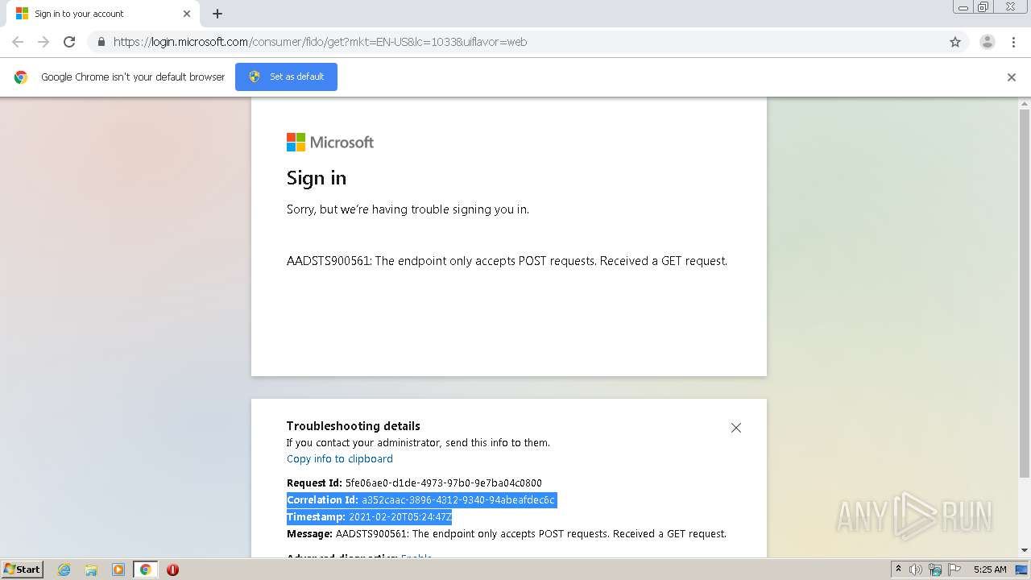The height and width of the screenshot is (580, 1031).
Task: Copy info to clipboard
Action: click(340, 459)
